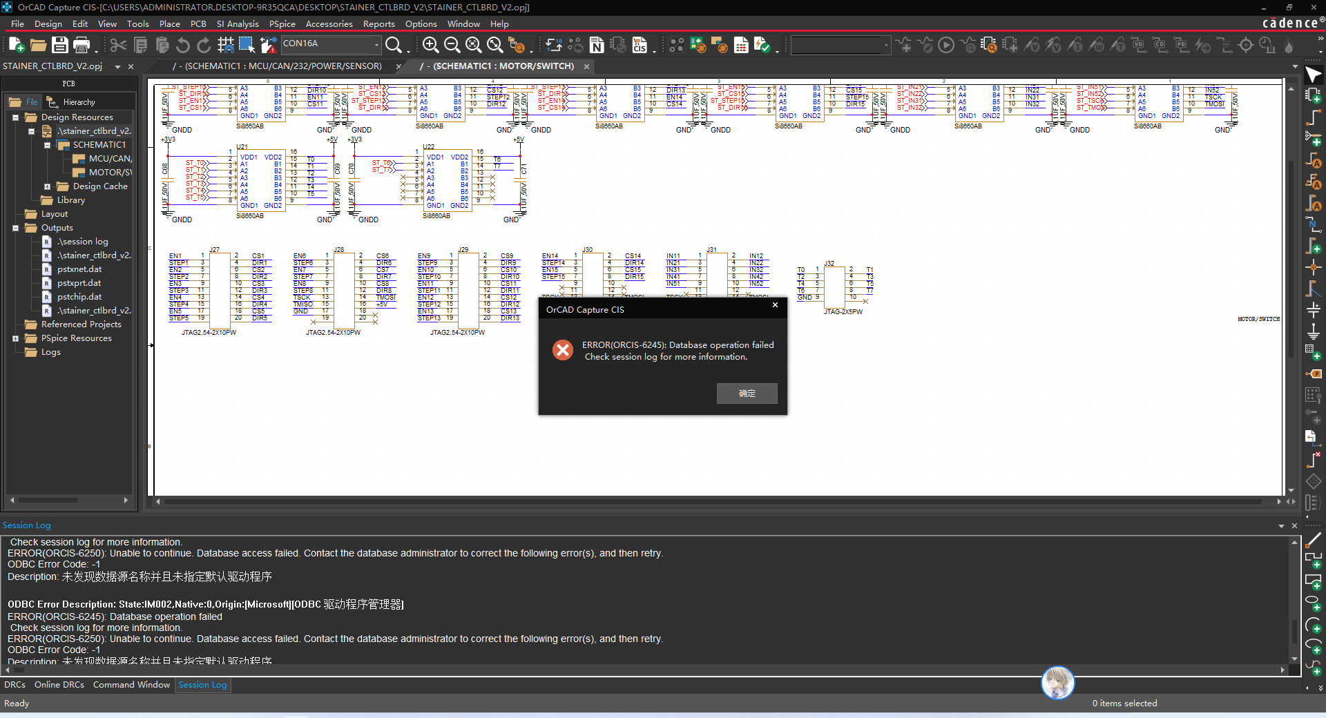Switch to the DRCs bottom tab
Image resolution: width=1326 pixels, height=718 pixels.
coord(15,685)
